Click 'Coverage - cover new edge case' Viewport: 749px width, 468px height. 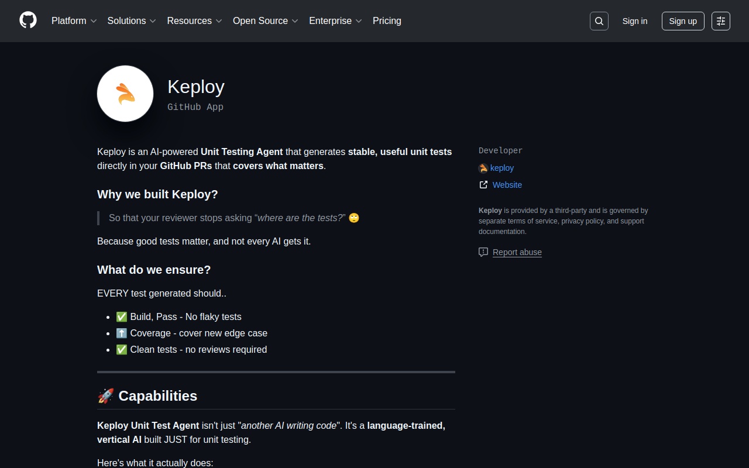[x=191, y=333]
